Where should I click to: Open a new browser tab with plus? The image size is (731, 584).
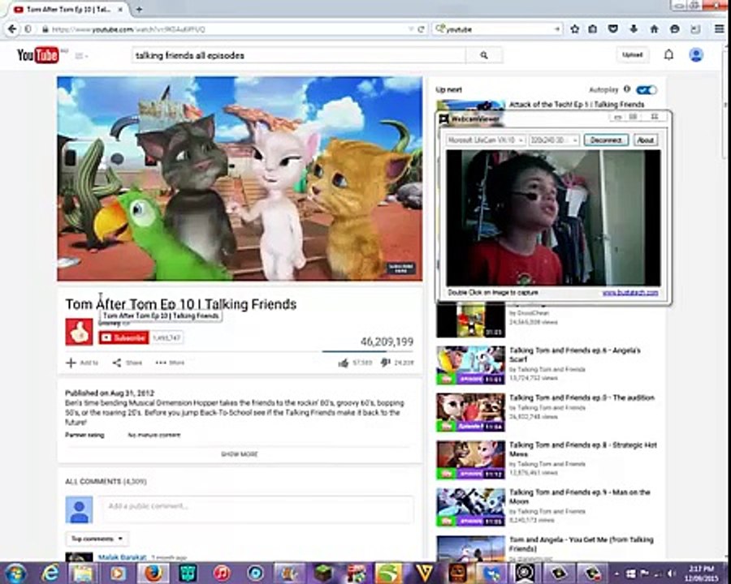coord(139,9)
